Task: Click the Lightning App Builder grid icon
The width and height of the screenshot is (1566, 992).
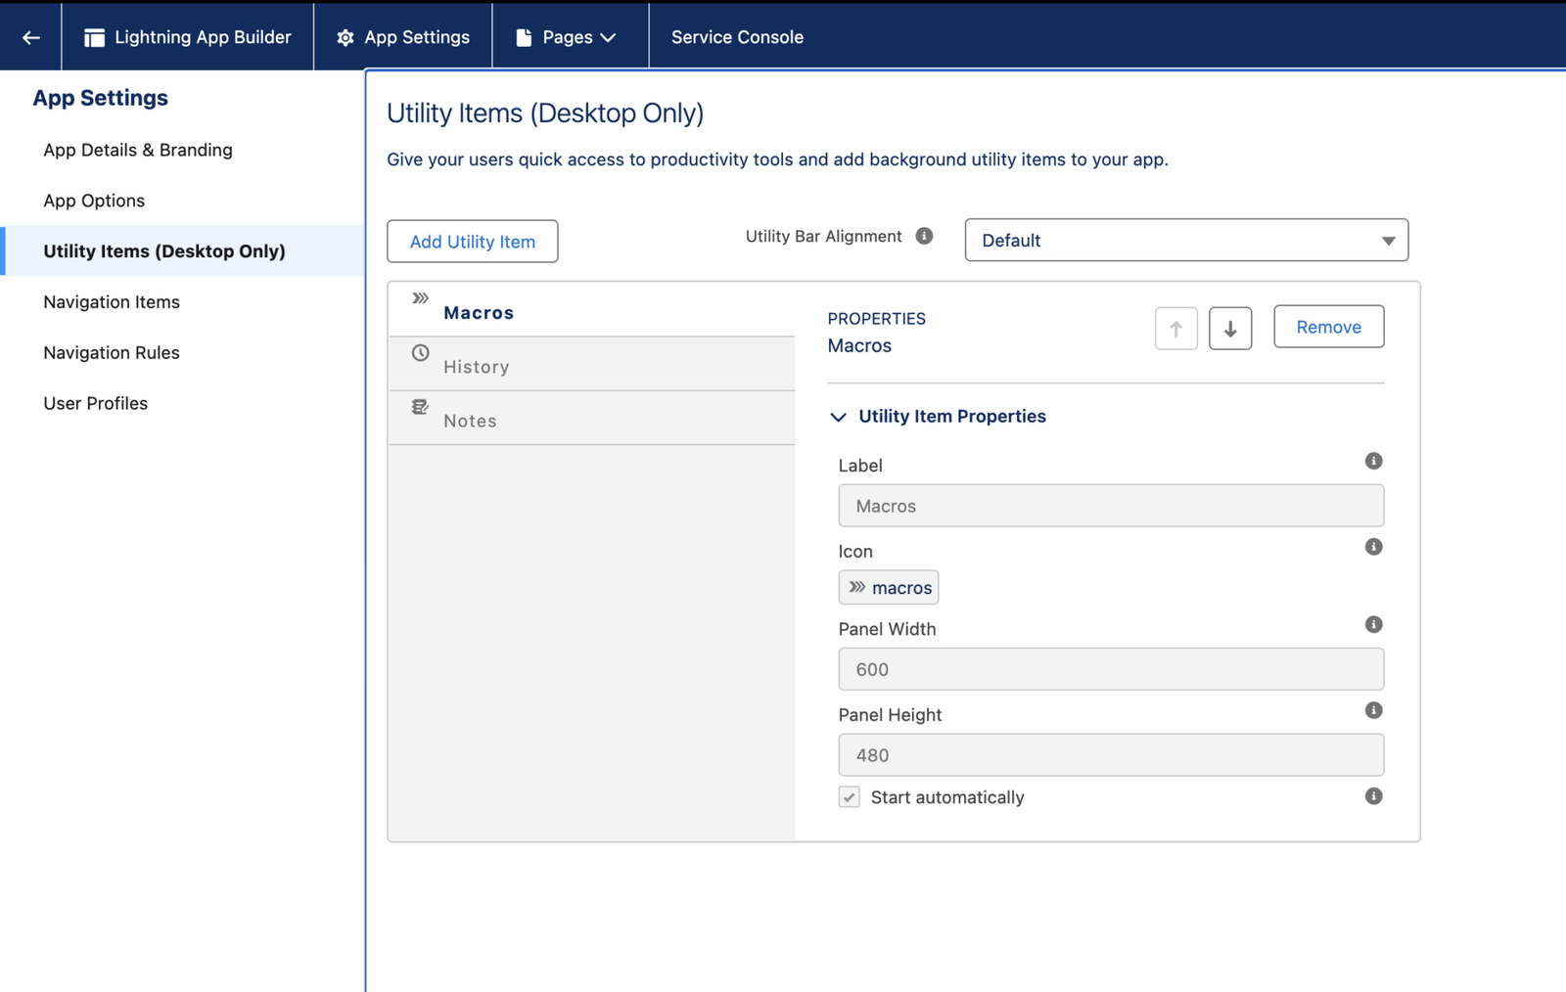Action: coord(95,36)
